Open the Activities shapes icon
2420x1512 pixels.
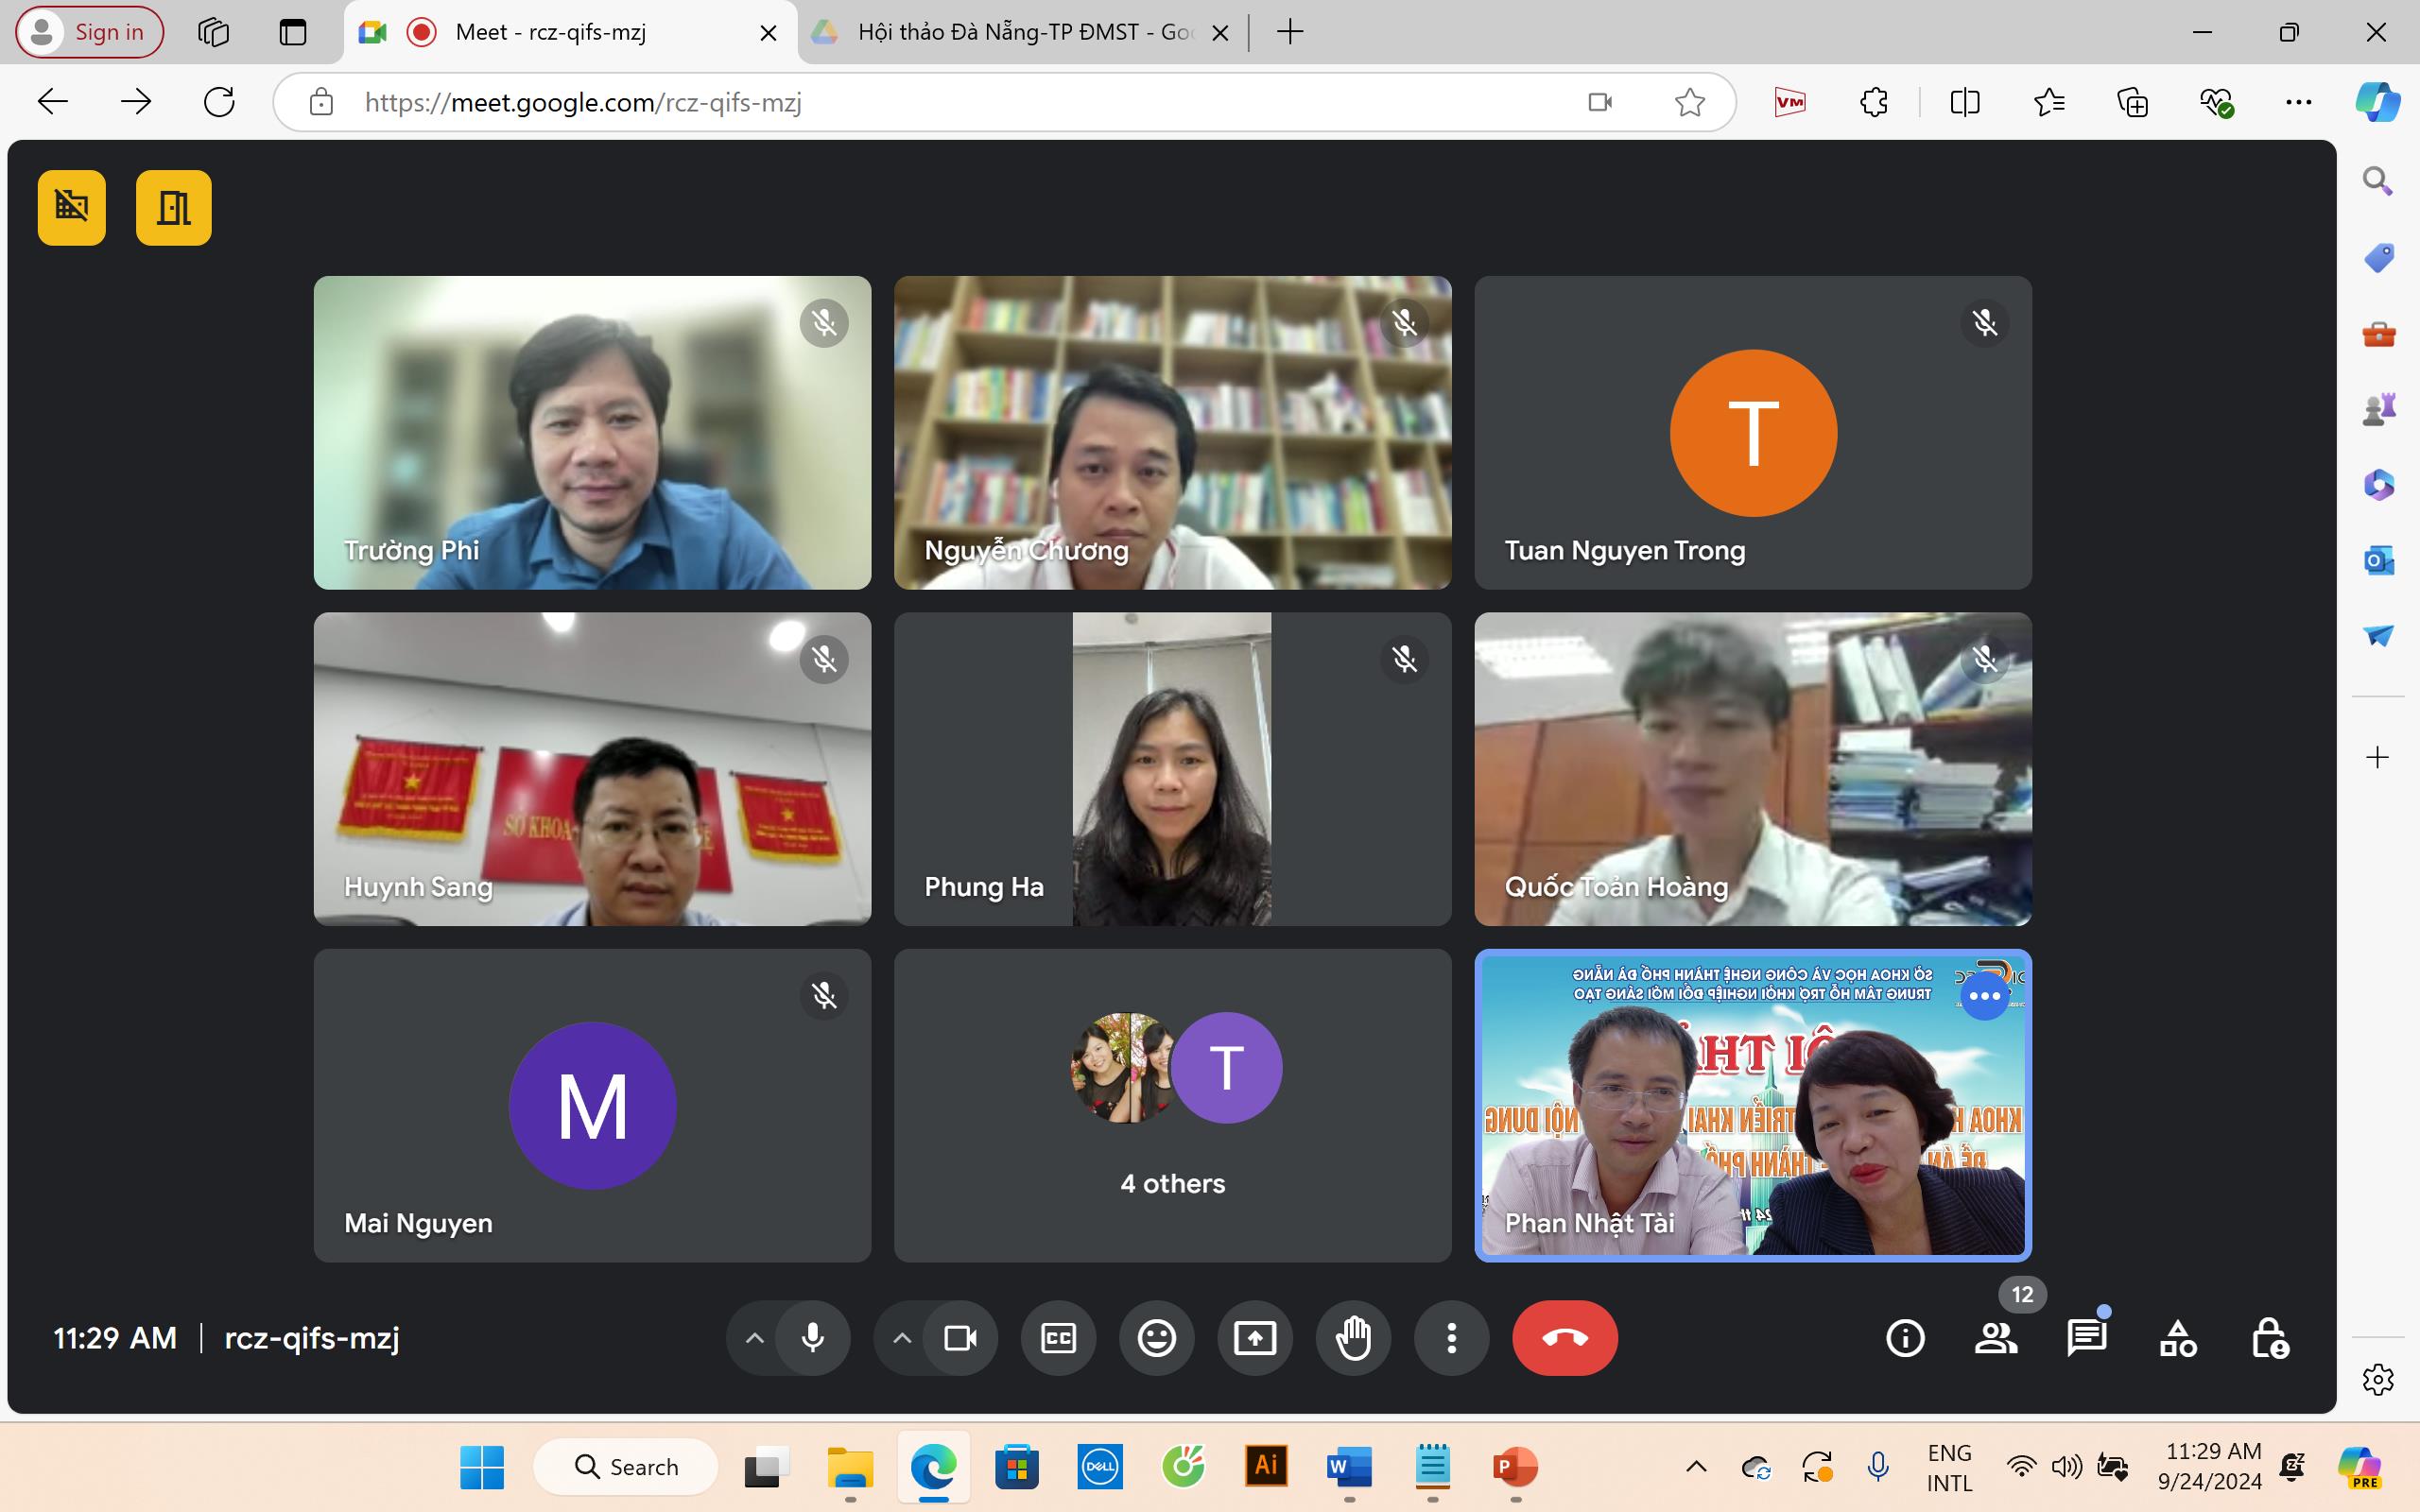pyautogui.click(x=2178, y=1338)
